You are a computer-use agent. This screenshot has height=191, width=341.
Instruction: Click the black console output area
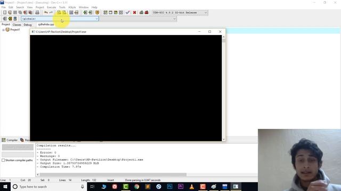126,88
